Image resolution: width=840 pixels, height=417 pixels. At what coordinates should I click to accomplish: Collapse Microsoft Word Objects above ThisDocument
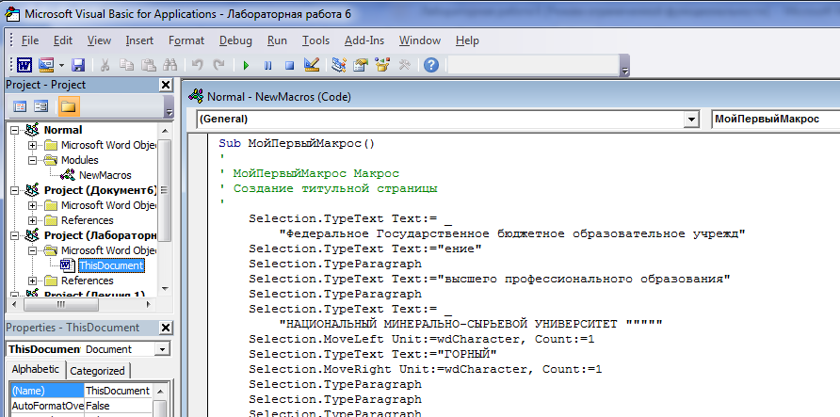(32, 250)
